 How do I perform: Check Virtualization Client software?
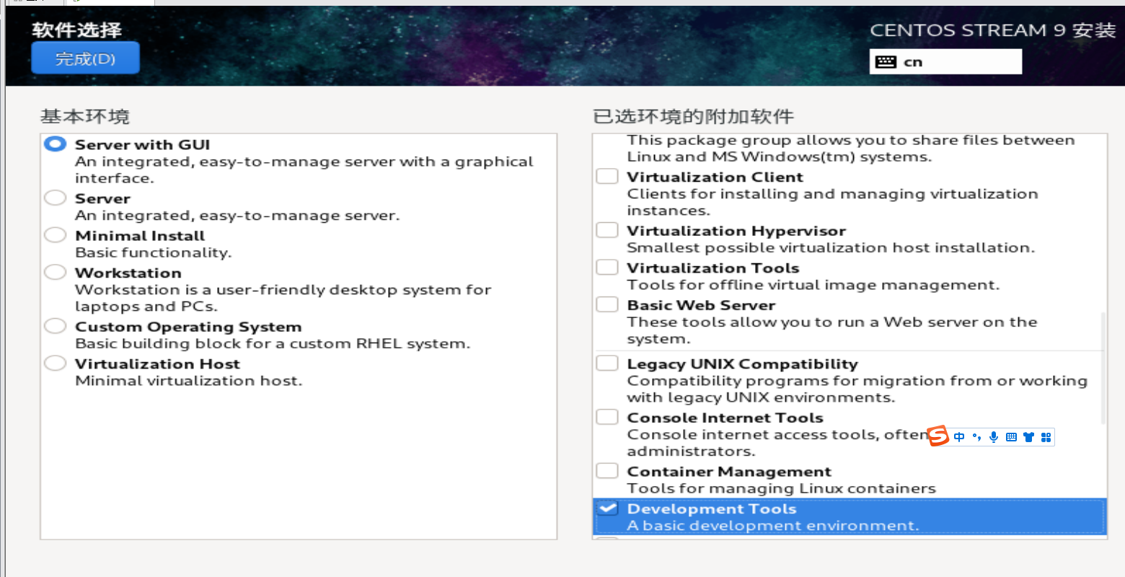606,175
